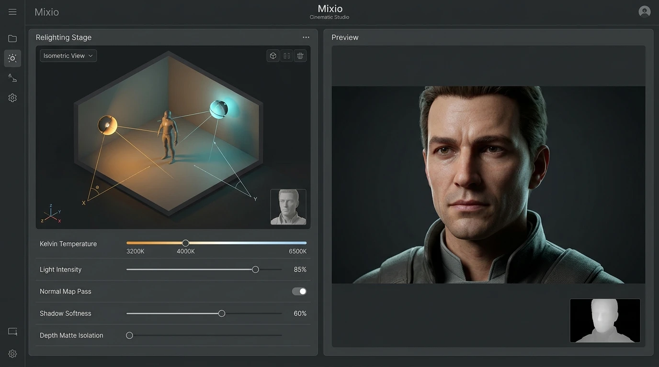The width and height of the screenshot is (659, 367).
Task: Click the Shadow Softness slider handle
Action: (222, 313)
